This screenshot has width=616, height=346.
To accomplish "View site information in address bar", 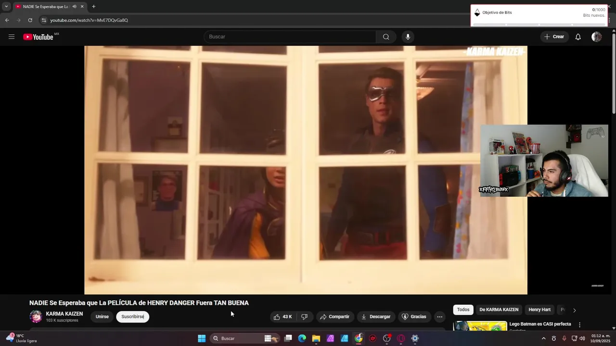I will click(x=43, y=20).
